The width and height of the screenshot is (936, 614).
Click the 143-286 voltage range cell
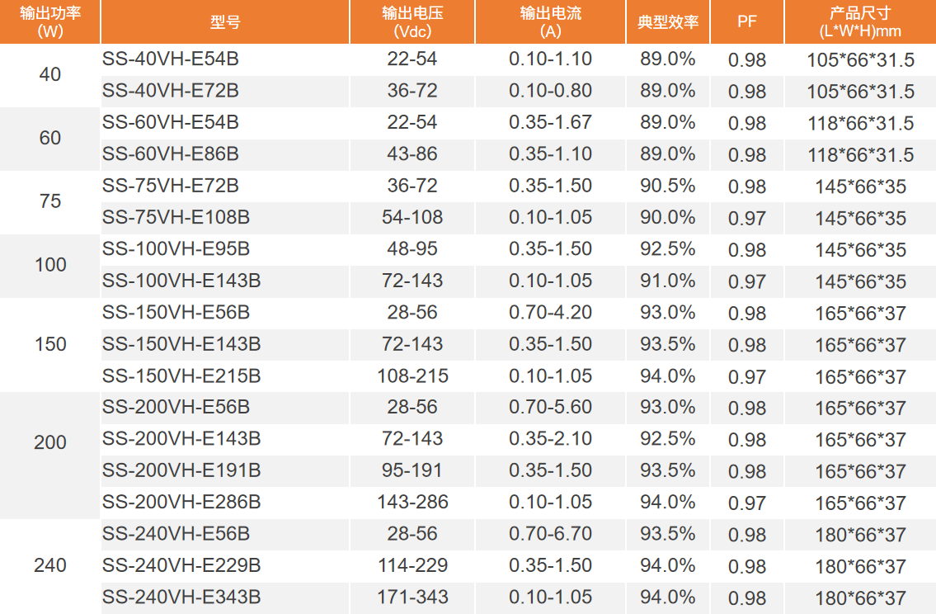(x=412, y=503)
